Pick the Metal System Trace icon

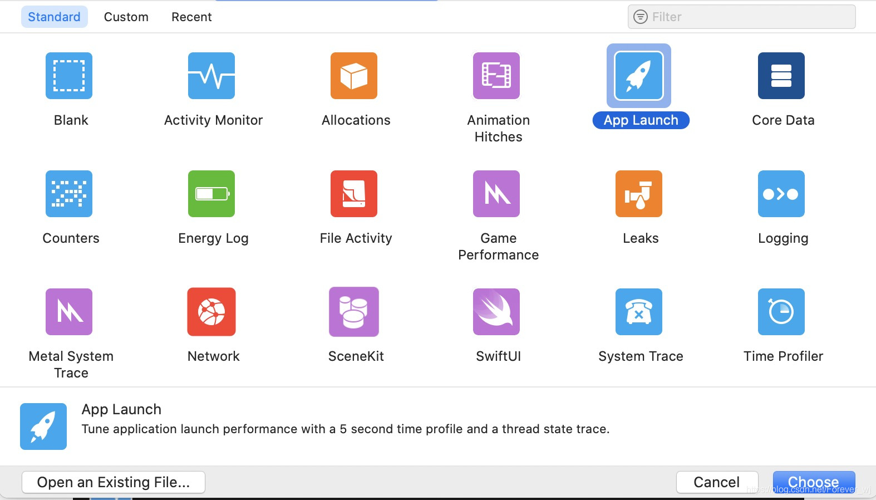tap(69, 312)
